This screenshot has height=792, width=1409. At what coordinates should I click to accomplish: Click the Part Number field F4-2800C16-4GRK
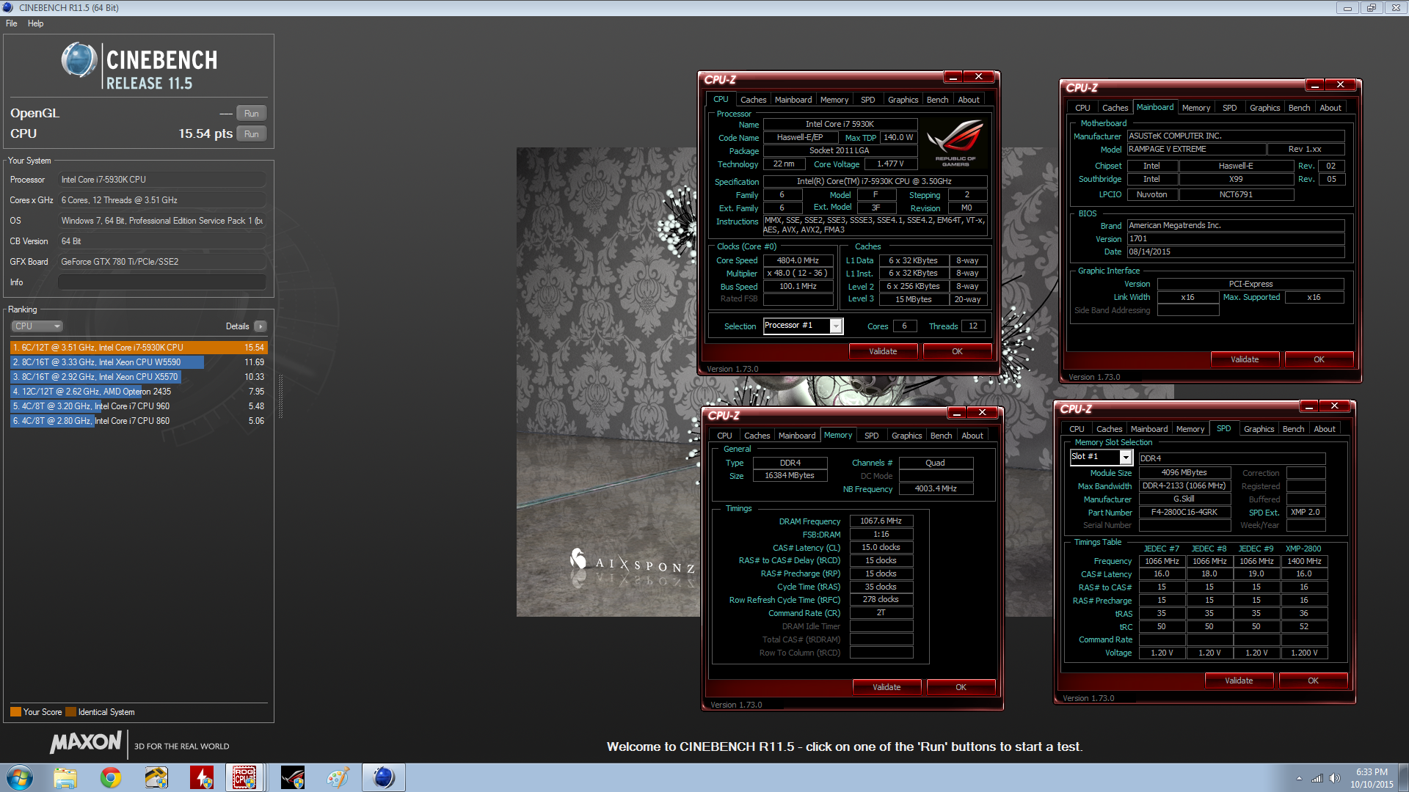(1184, 513)
